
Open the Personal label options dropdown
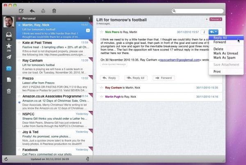[x=89, y=18]
